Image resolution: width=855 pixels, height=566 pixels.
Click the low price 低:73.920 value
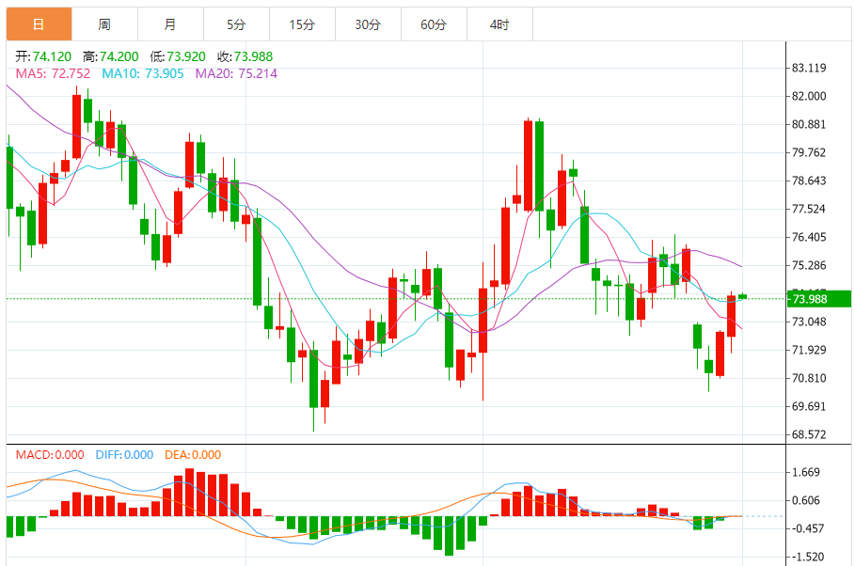pos(178,56)
